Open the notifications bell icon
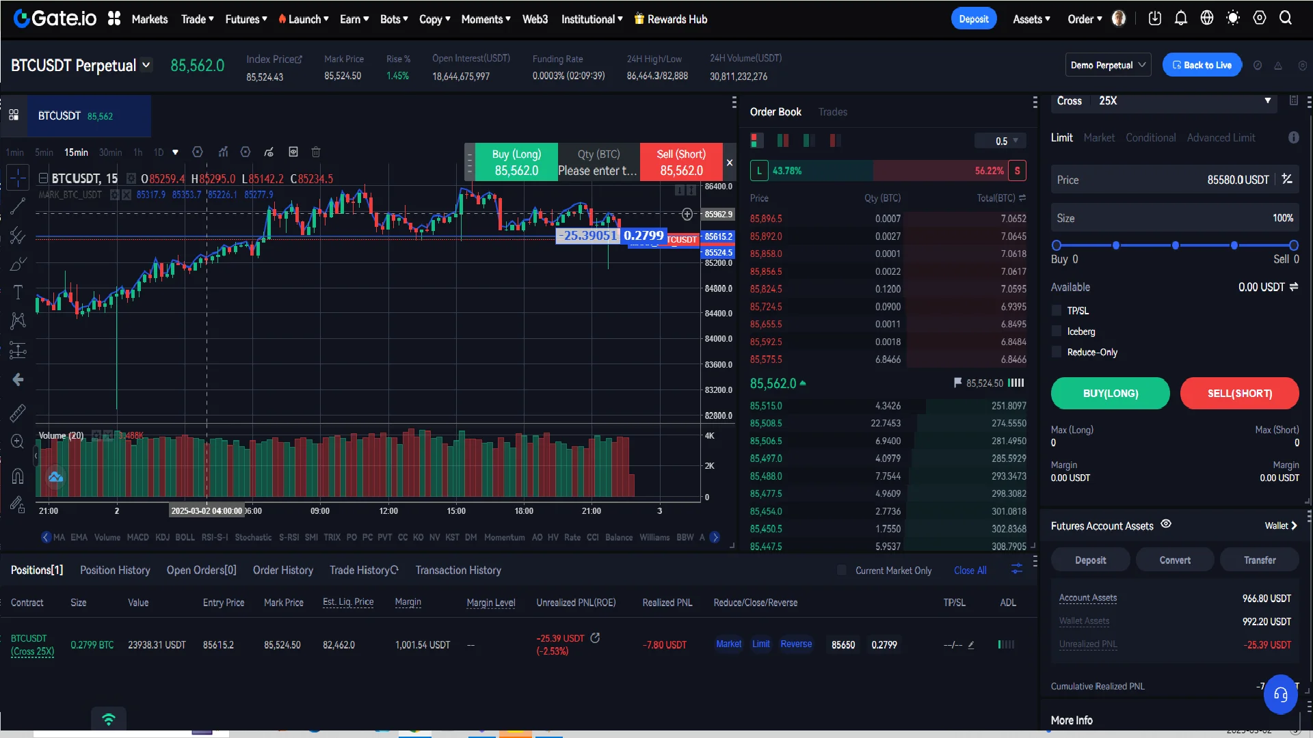The image size is (1313, 738). [x=1181, y=18]
